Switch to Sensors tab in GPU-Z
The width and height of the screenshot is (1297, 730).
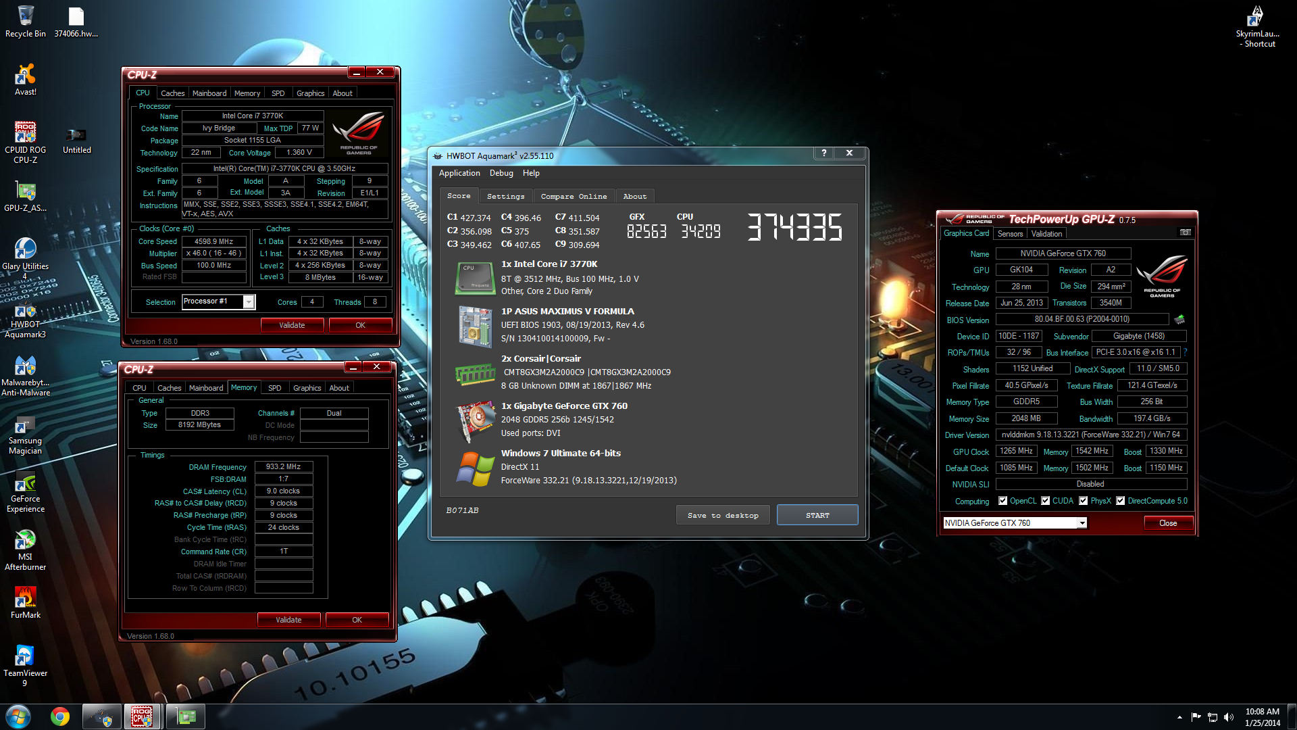click(1010, 233)
